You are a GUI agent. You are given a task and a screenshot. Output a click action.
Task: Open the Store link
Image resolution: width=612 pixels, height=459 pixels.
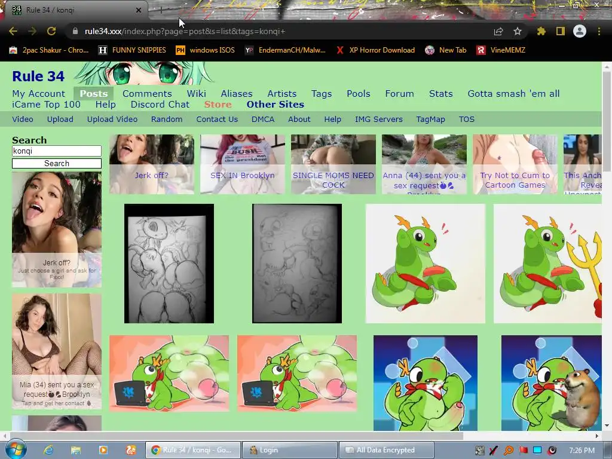pyautogui.click(x=218, y=105)
